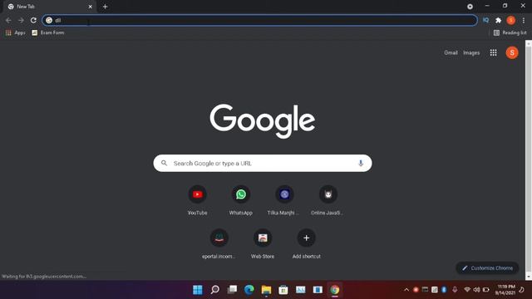
Task: Click Customize Chrome button
Action: tap(487, 267)
